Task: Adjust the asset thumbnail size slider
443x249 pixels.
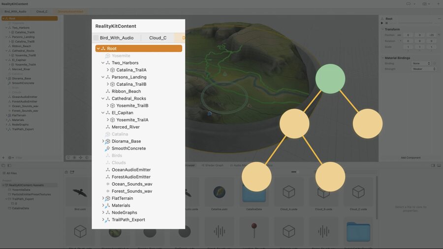Action: [x=295, y=172]
